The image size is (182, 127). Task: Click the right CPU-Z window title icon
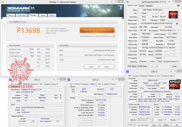coord(127,71)
